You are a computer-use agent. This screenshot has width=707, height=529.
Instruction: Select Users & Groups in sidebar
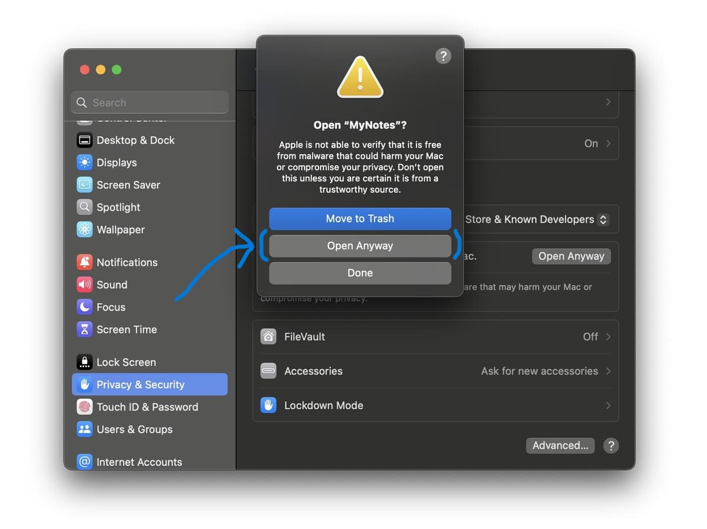click(150, 429)
